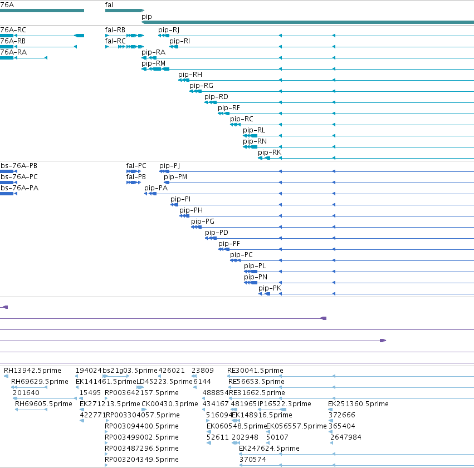Click transcript label pip-RJ
474x468 pixels.
pos(169,30)
